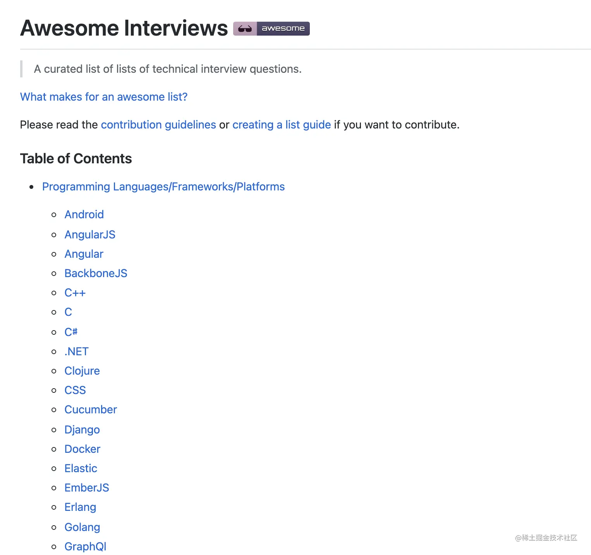This screenshot has width=591, height=555.
Task: Open the Docker entry
Action: pyautogui.click(x=82, y=449)
